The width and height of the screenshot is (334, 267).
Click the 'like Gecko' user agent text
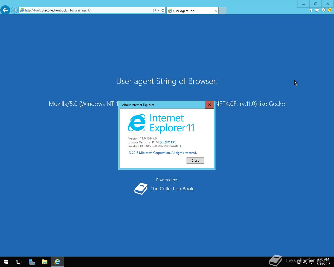click(x=272, y=104)
